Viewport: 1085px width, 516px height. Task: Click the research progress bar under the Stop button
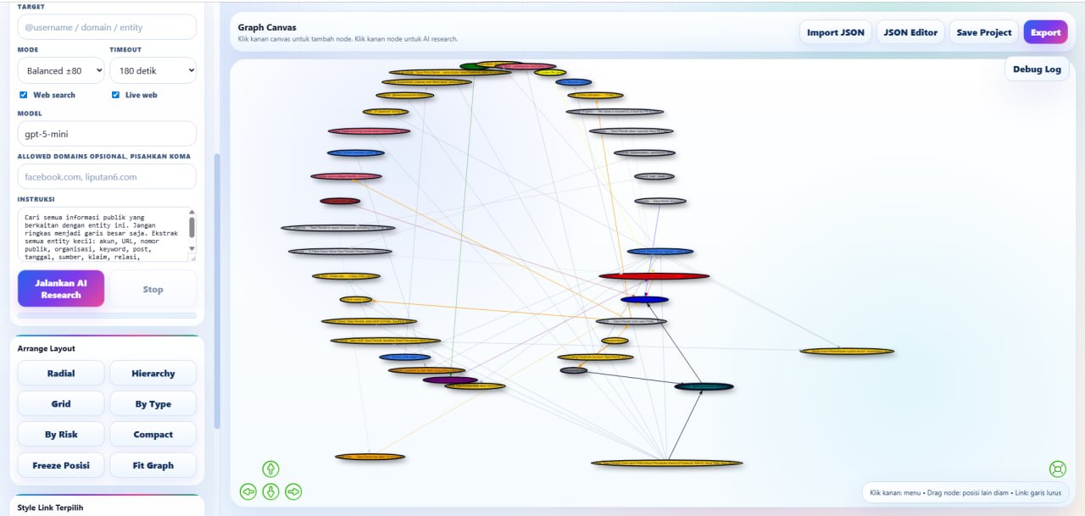click(107, 315)
